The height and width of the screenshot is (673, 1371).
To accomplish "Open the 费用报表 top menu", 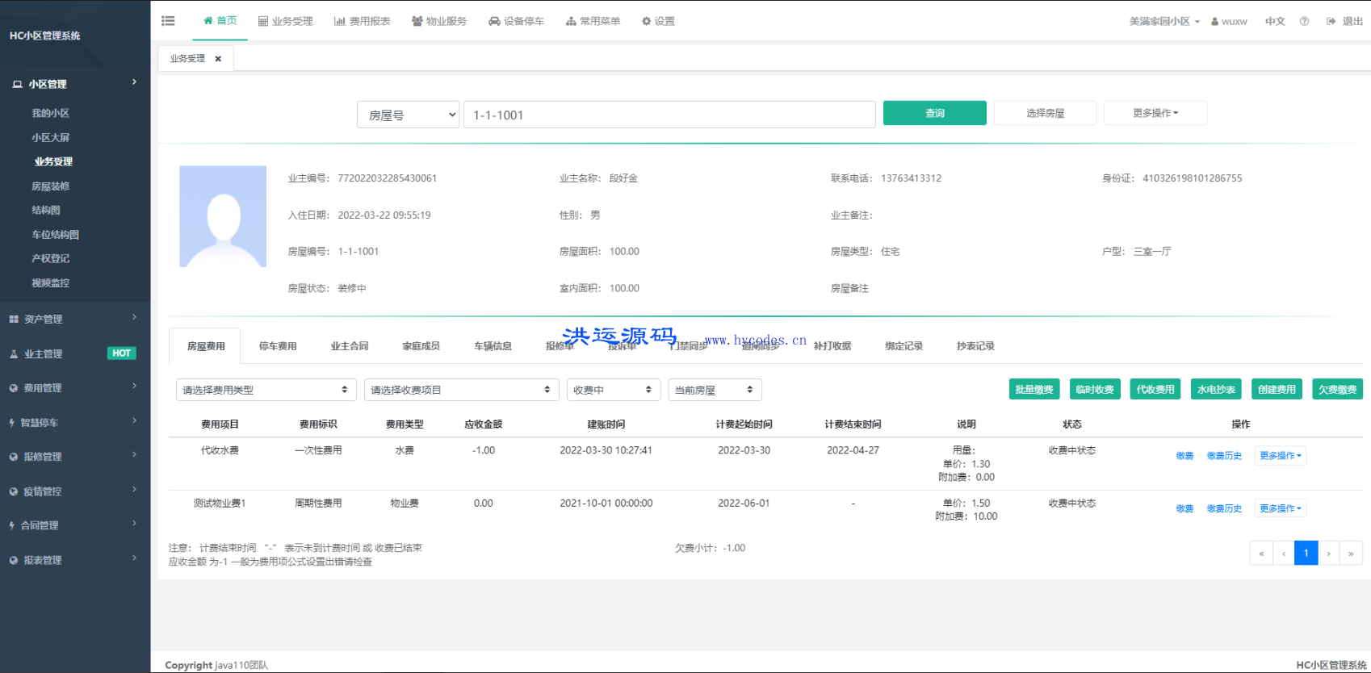I will click(x=362, y=21).
